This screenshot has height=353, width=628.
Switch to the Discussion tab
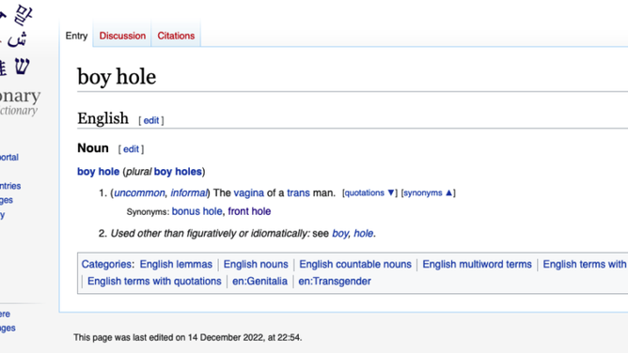point(122,36)
